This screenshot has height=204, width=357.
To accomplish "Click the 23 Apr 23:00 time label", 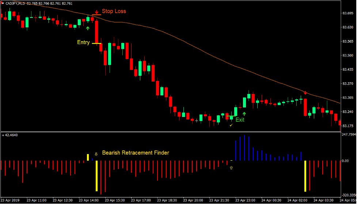I will (x=245, y=200).
